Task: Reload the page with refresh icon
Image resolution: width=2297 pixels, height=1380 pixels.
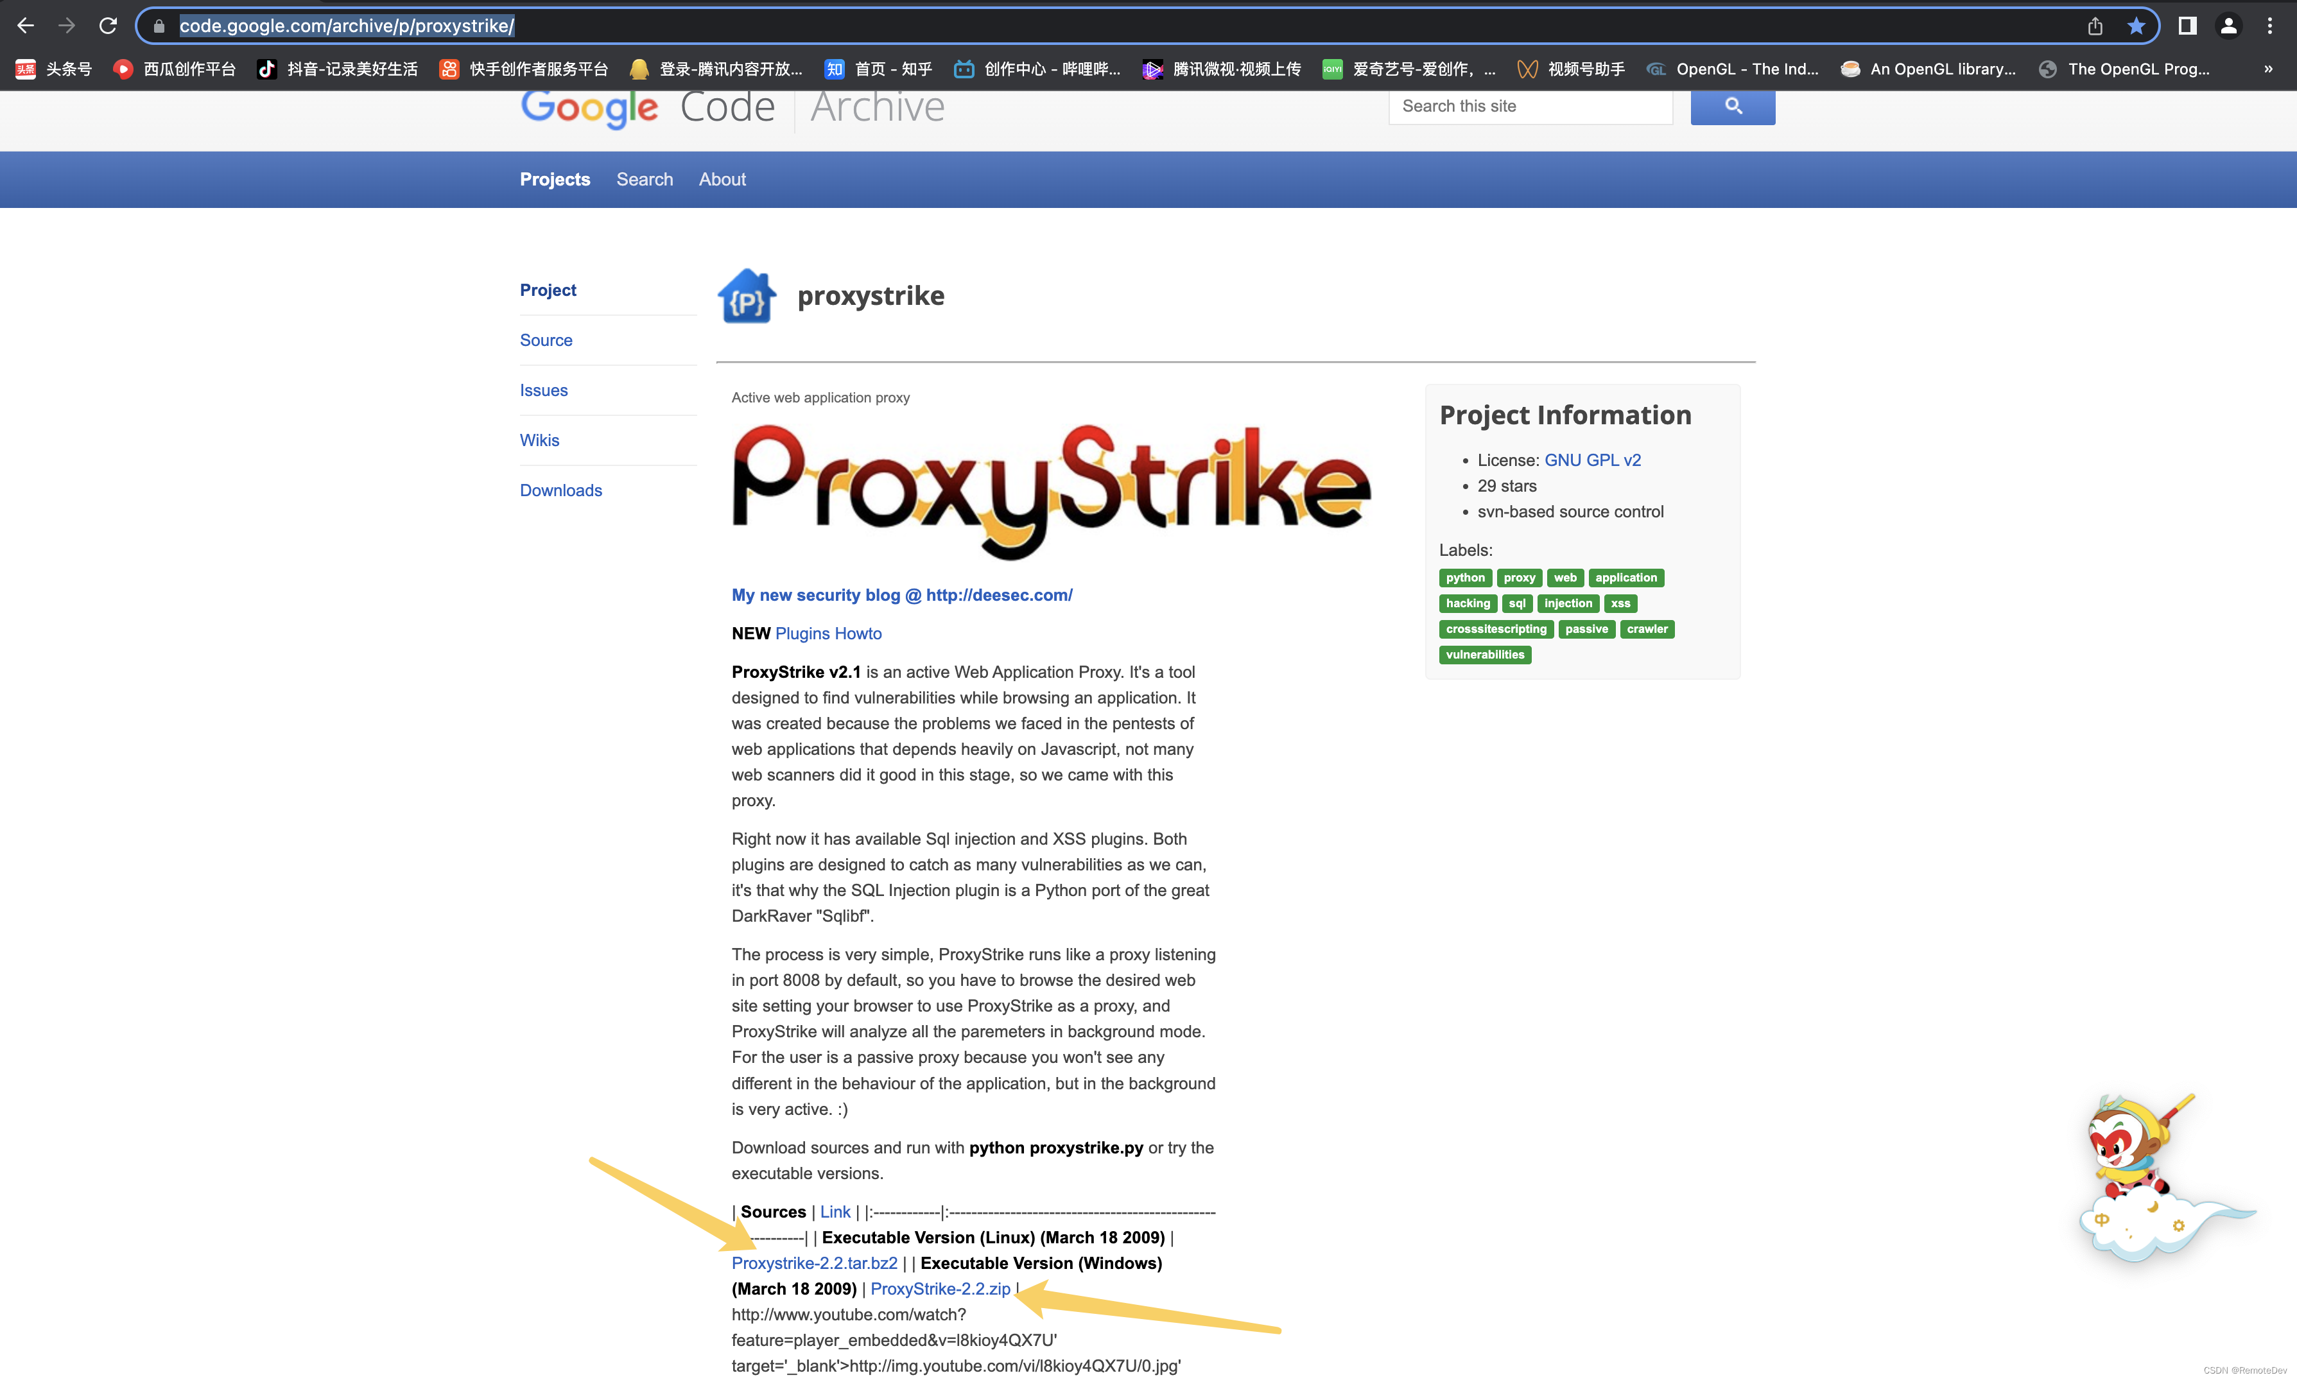Action: [108, 26]
